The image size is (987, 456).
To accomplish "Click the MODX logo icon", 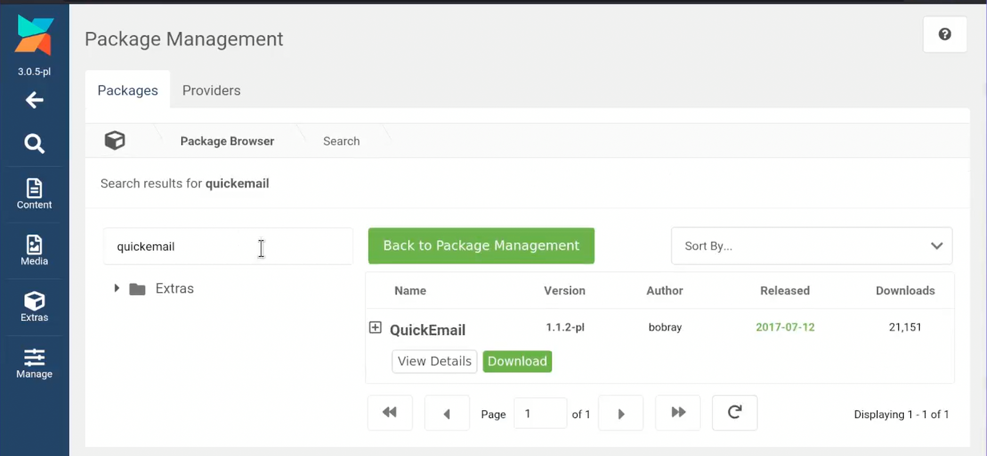I will click(x=34, y=35).
